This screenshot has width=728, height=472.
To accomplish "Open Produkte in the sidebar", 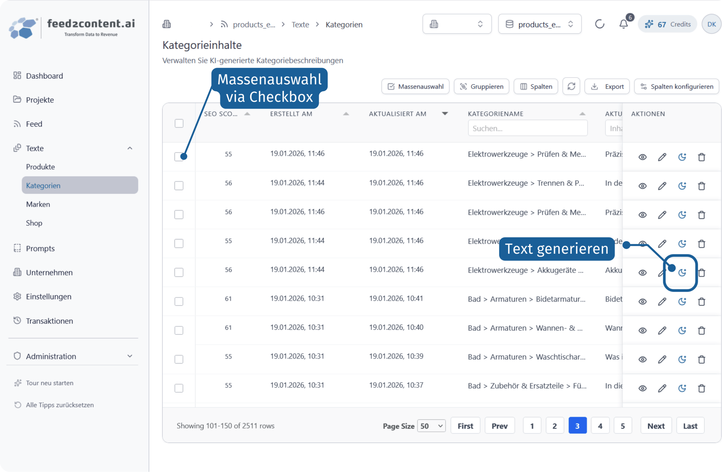I will coord(40,167).
